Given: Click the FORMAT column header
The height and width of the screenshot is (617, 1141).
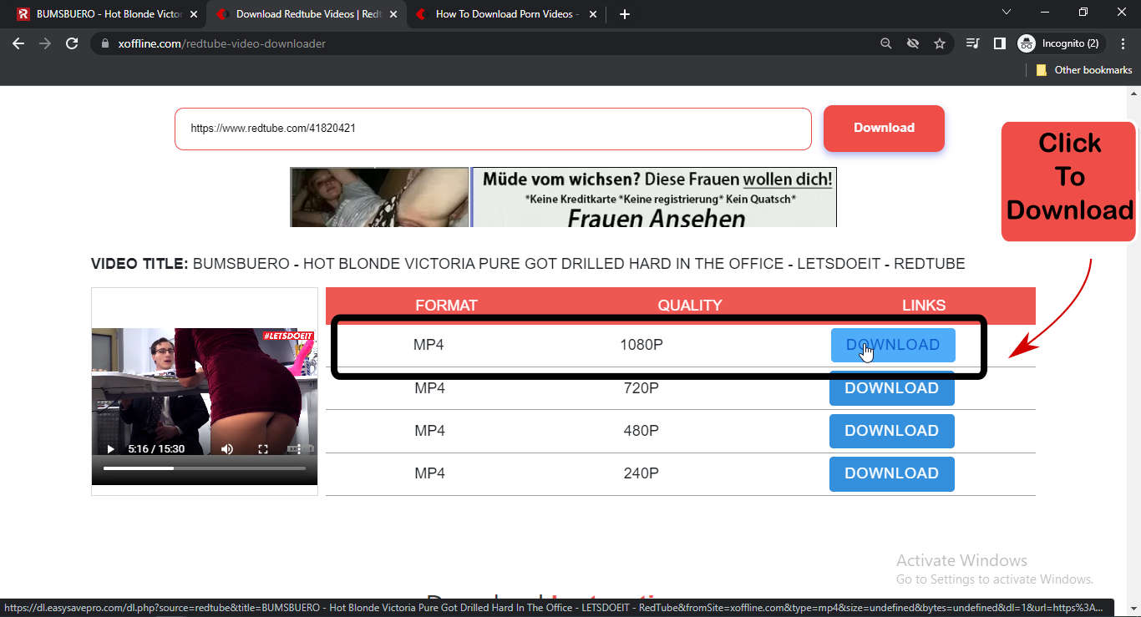Looking at the screenshot, I should coord(446,306).
